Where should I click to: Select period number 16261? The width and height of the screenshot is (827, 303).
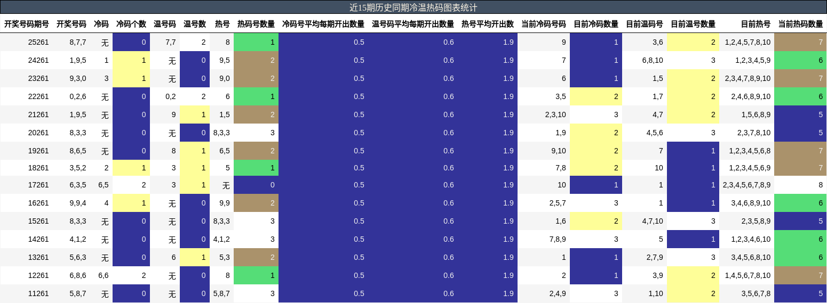click(38, 203)
